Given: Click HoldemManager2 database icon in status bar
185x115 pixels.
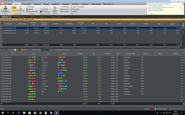Looking at the screenshot, I should (155, 109).
